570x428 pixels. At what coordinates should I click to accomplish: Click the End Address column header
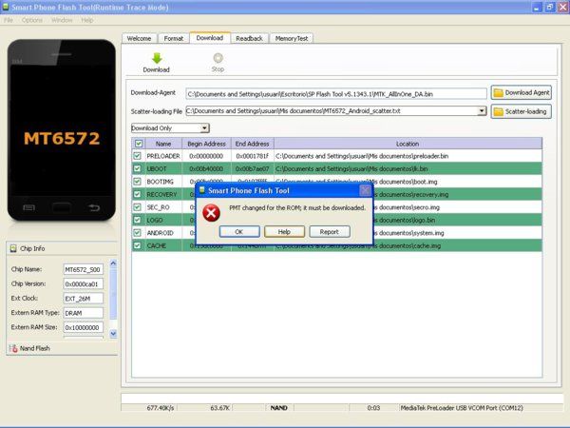pos(253,144)
